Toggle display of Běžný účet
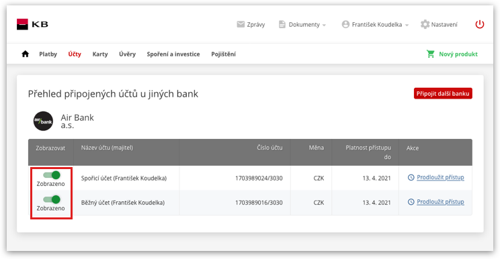This screenshot has width=500, height=259. 52,199
